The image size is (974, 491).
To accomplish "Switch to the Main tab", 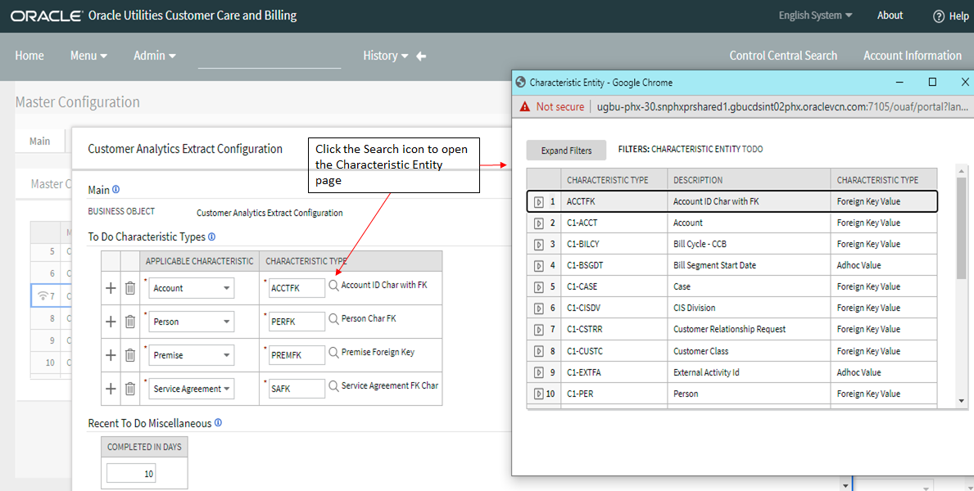I will pyautogui.click(x=39, y=140).
